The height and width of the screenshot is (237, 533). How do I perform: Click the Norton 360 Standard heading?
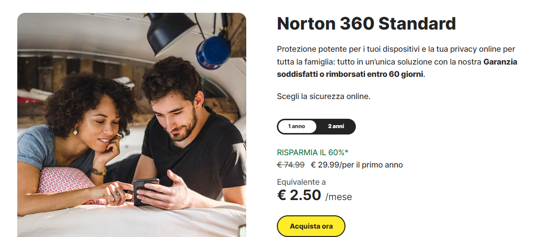[x=366, y=24]
